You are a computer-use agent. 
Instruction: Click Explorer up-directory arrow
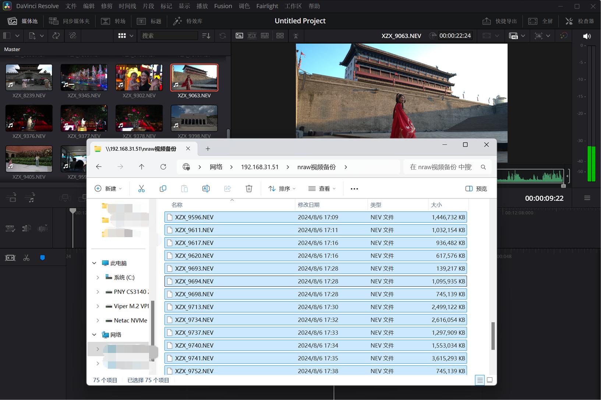point(141,167)
